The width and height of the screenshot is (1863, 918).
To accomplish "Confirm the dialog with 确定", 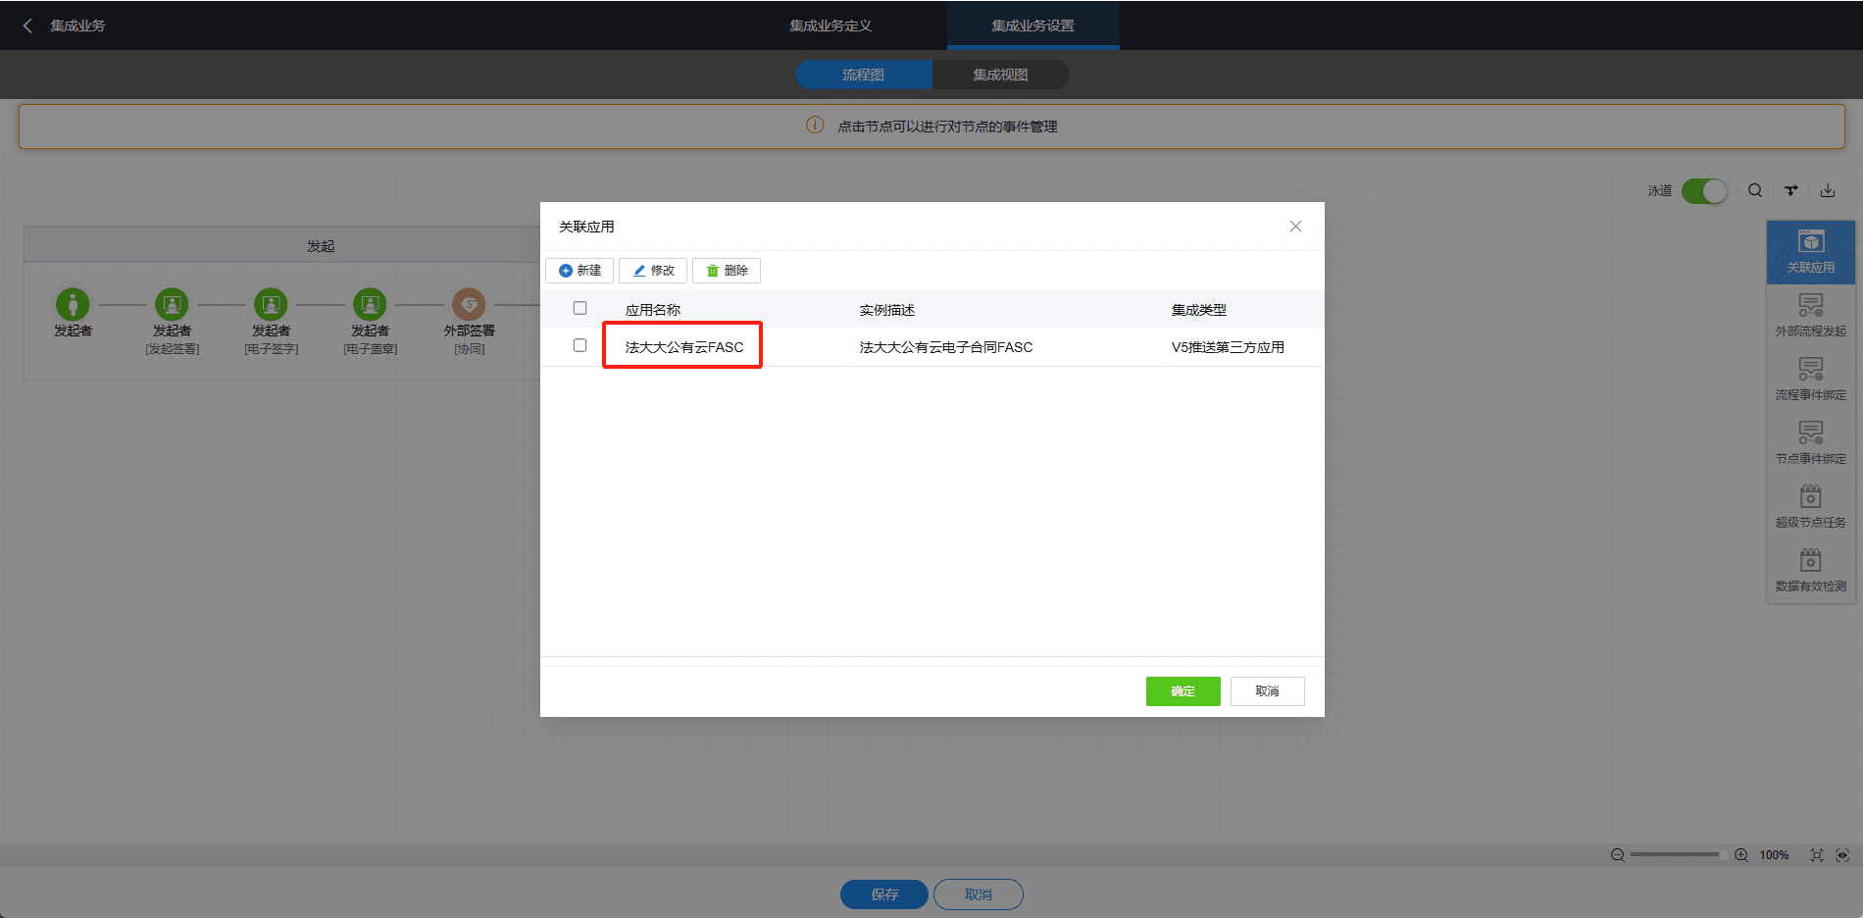I will tap(1183, 691).
